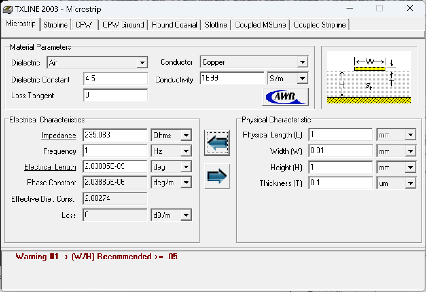426x292 pixels.
Task: Click the Height (H) input field
Action: [x=341, y=167]
